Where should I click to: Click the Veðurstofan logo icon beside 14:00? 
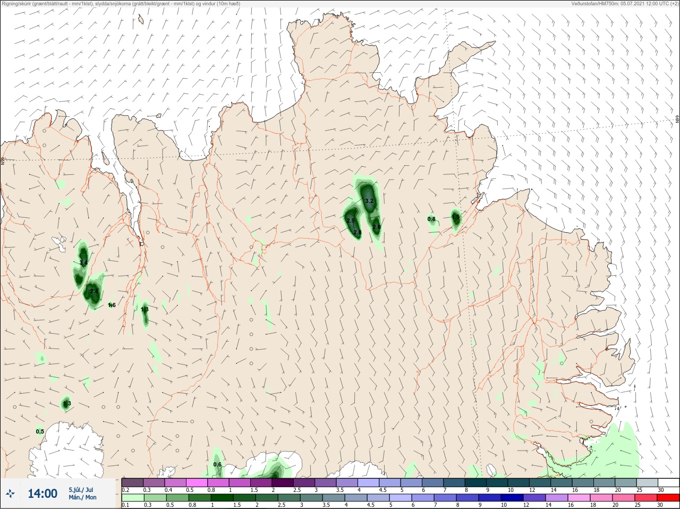click(10, 494)
